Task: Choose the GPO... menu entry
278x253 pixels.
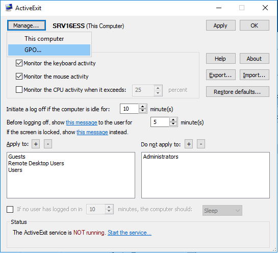Action: [x=49, y=50]
